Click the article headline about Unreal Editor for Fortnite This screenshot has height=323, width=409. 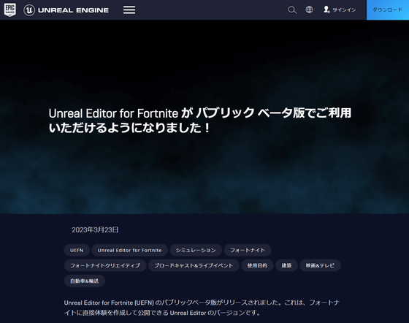(200, 121)
